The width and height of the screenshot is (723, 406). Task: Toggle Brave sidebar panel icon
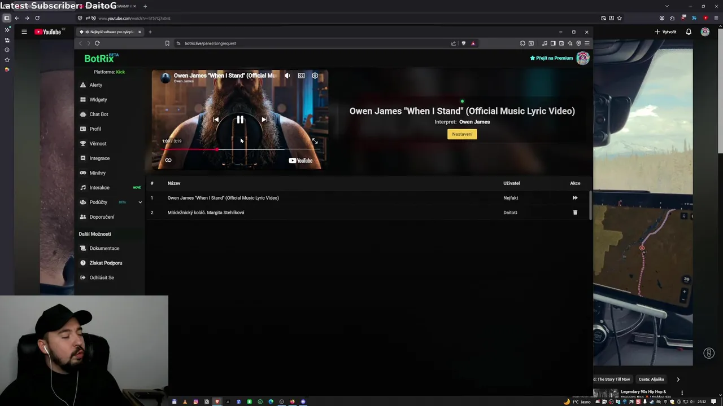(553, 43)
